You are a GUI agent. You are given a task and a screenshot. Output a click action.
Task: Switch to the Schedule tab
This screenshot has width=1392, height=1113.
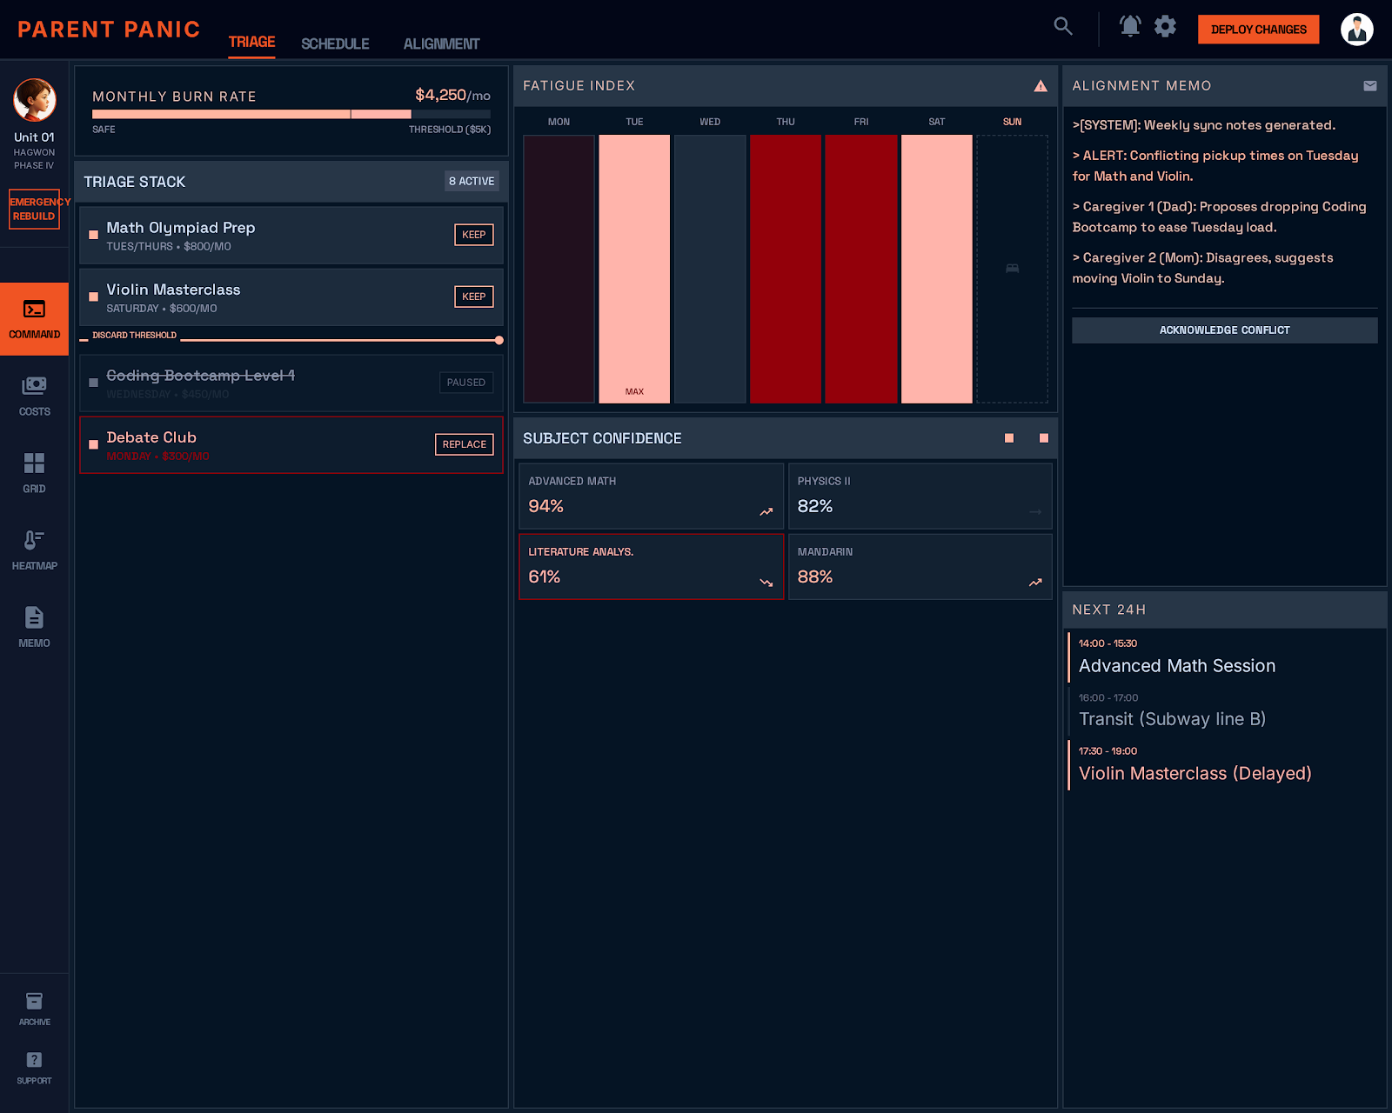pos(335,43)
